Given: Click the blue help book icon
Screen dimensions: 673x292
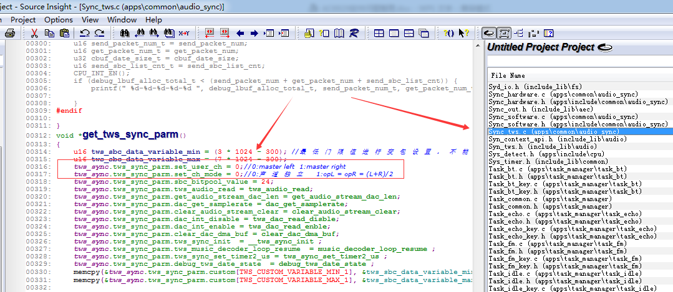Looking at the screenshot, I should click(548, 33).
